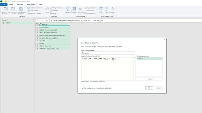Click Date icon in ribbon
This screenshot has height=113, width=202.
(x=101, y=9)
